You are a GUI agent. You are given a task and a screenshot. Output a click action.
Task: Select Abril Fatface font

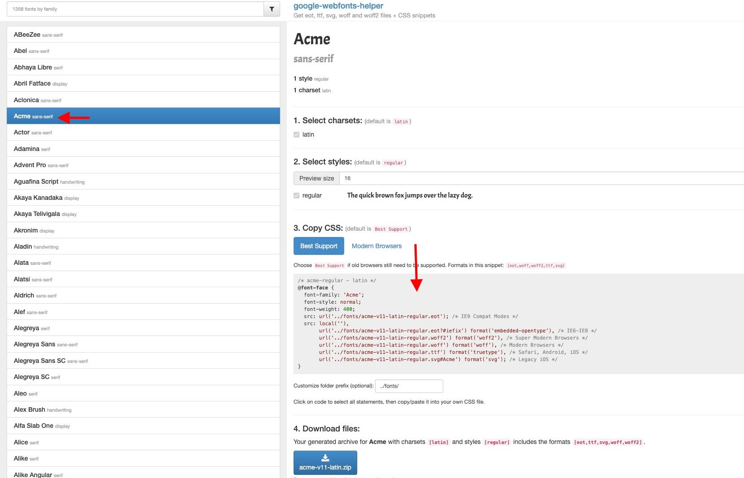(143, 83)
